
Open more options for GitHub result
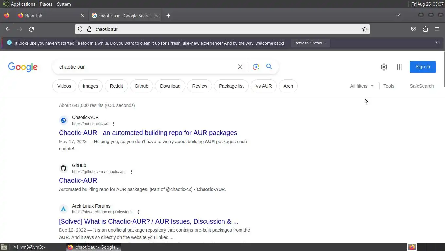132,172
